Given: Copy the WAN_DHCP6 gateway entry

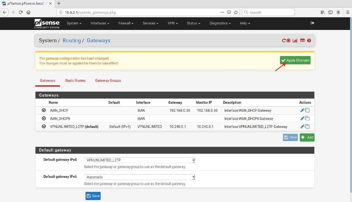Looking at the screenshot, I should point(307,119).
